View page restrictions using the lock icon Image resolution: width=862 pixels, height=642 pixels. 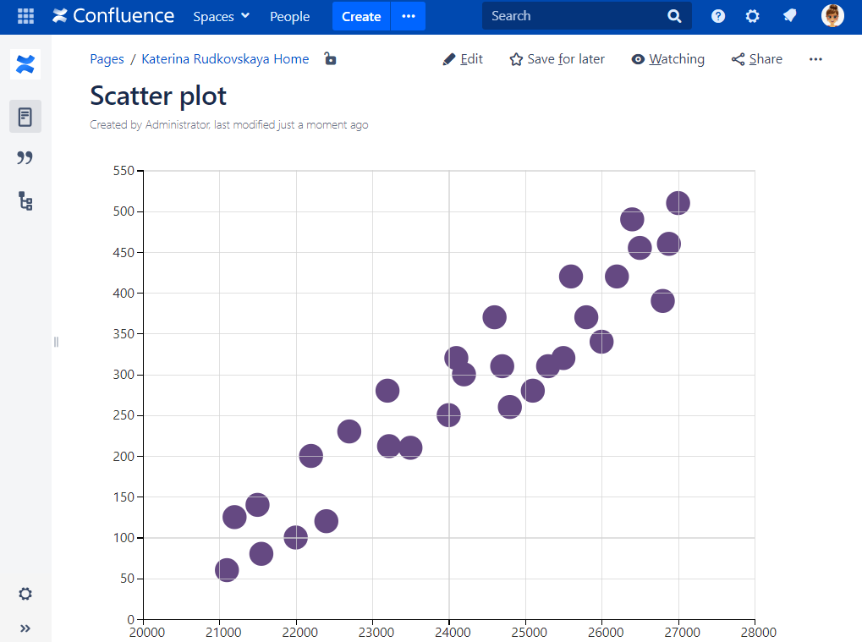[x=329, y=59]
